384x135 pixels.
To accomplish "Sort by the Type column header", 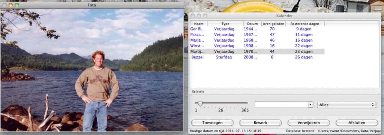I will tap(225, 24).
